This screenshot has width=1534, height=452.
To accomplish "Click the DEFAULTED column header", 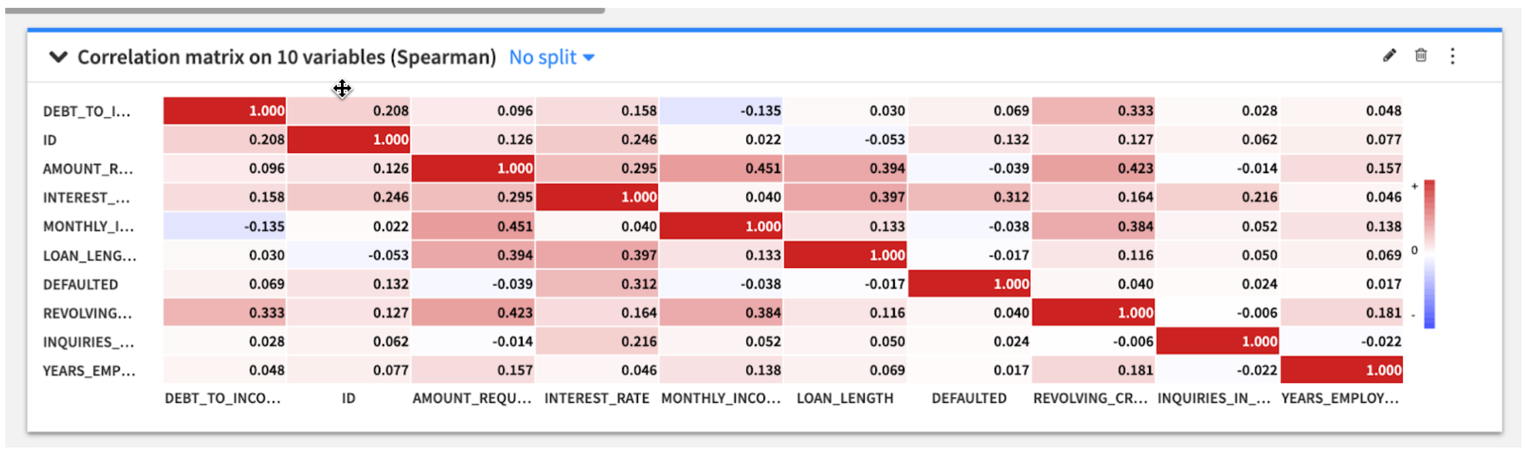I will [x=969, y=398].
